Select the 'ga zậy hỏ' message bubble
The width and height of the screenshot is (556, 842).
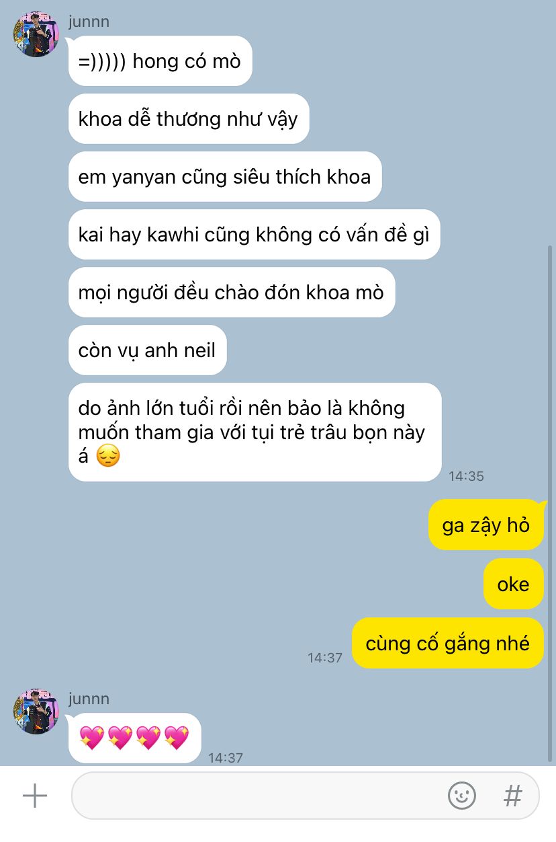485,525
